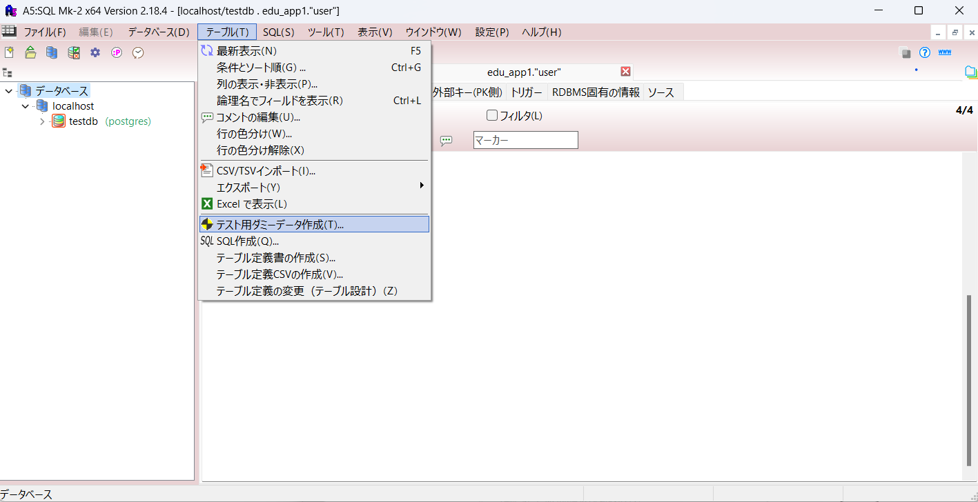Open the エクスポート(Y) submenu
Image resolution: width=978 pixels, height=502 pixels.
[314, 188]
